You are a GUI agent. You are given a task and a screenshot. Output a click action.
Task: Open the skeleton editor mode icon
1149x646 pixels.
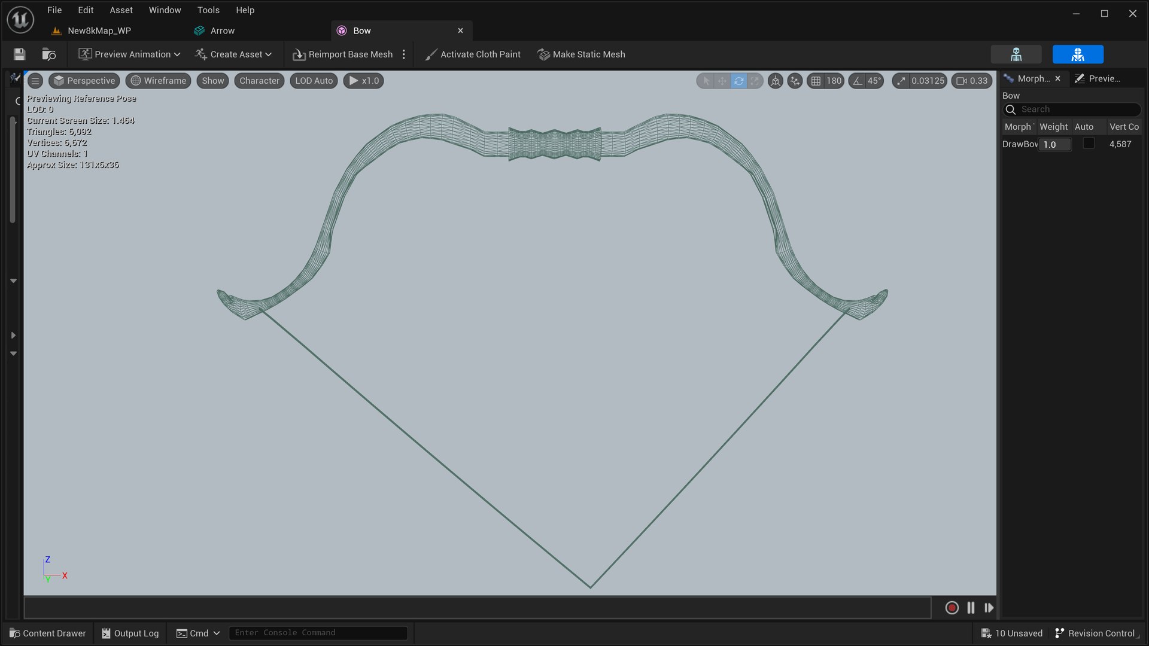pyautogui.click(x=1016, y=54)
